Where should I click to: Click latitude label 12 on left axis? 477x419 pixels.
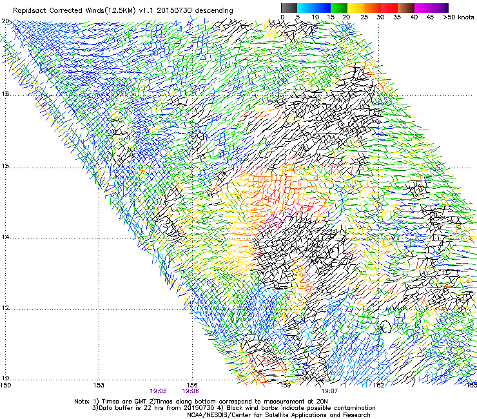(x=5, y=308)
